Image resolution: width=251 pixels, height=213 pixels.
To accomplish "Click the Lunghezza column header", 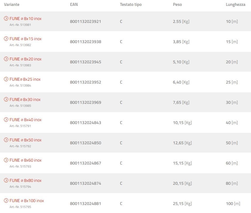I will pyautogui.click(x=235, y=5).
